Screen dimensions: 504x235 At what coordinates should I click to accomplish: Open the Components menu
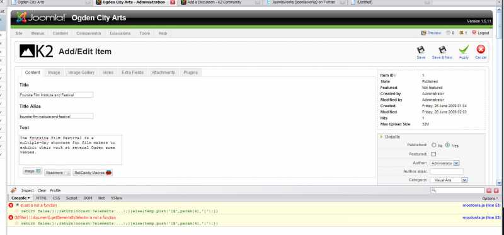pos(89,33)
